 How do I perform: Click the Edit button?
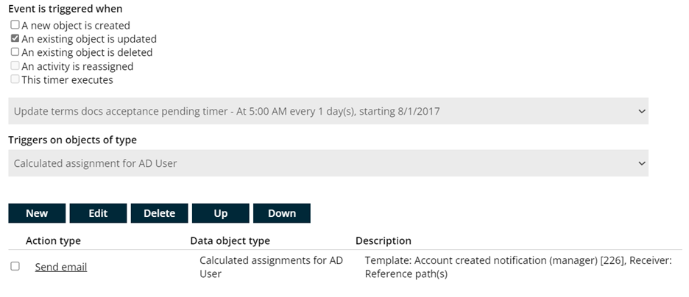tap(98, 213)
